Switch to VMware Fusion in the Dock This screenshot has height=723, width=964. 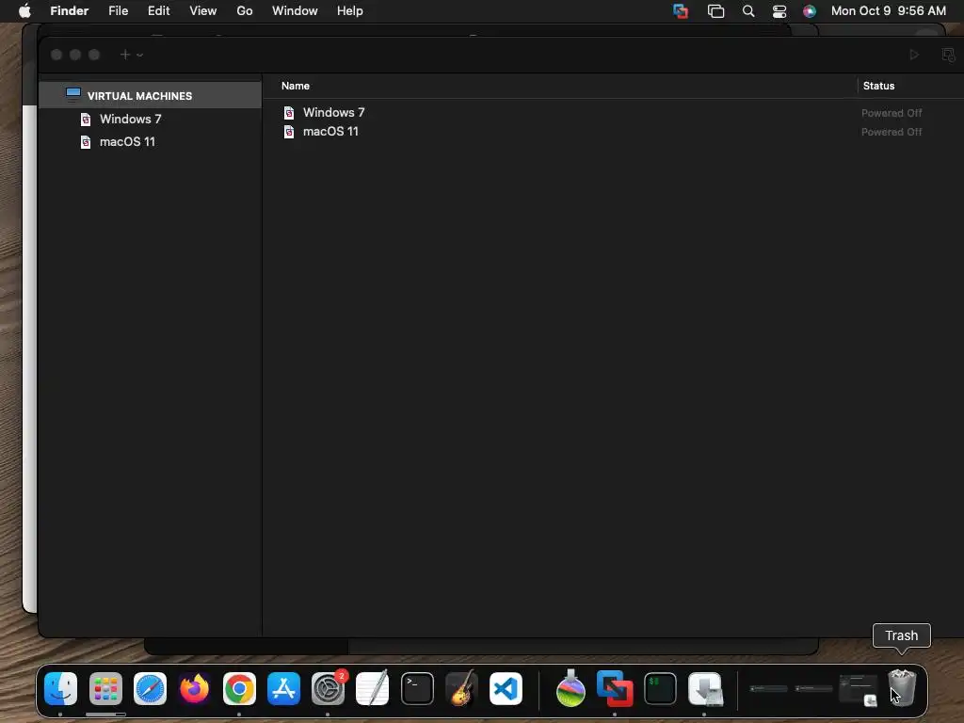615,688
